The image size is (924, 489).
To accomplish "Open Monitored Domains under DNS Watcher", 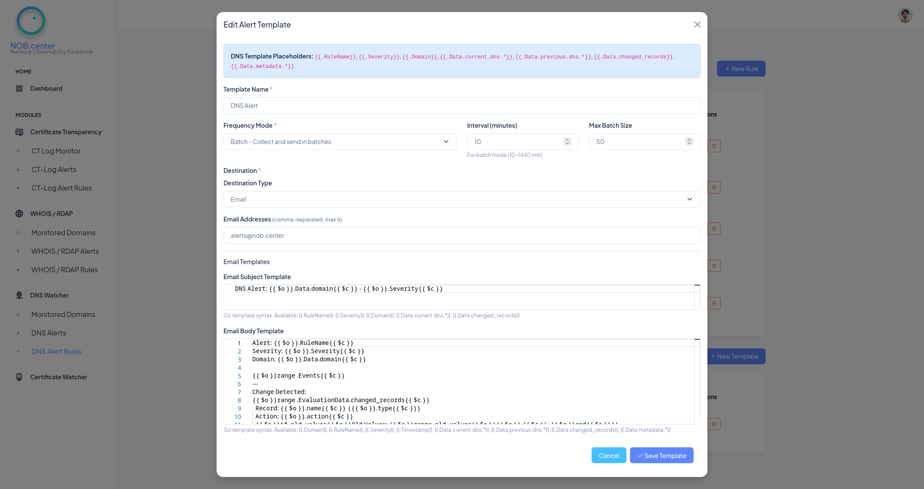I will (63, 314).
